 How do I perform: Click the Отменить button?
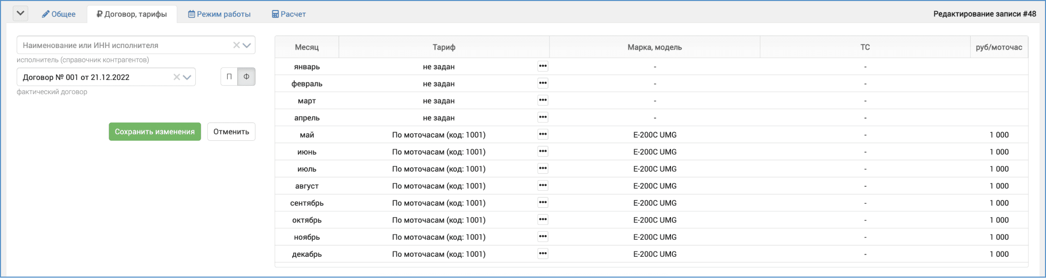click(x=231, y=132)
